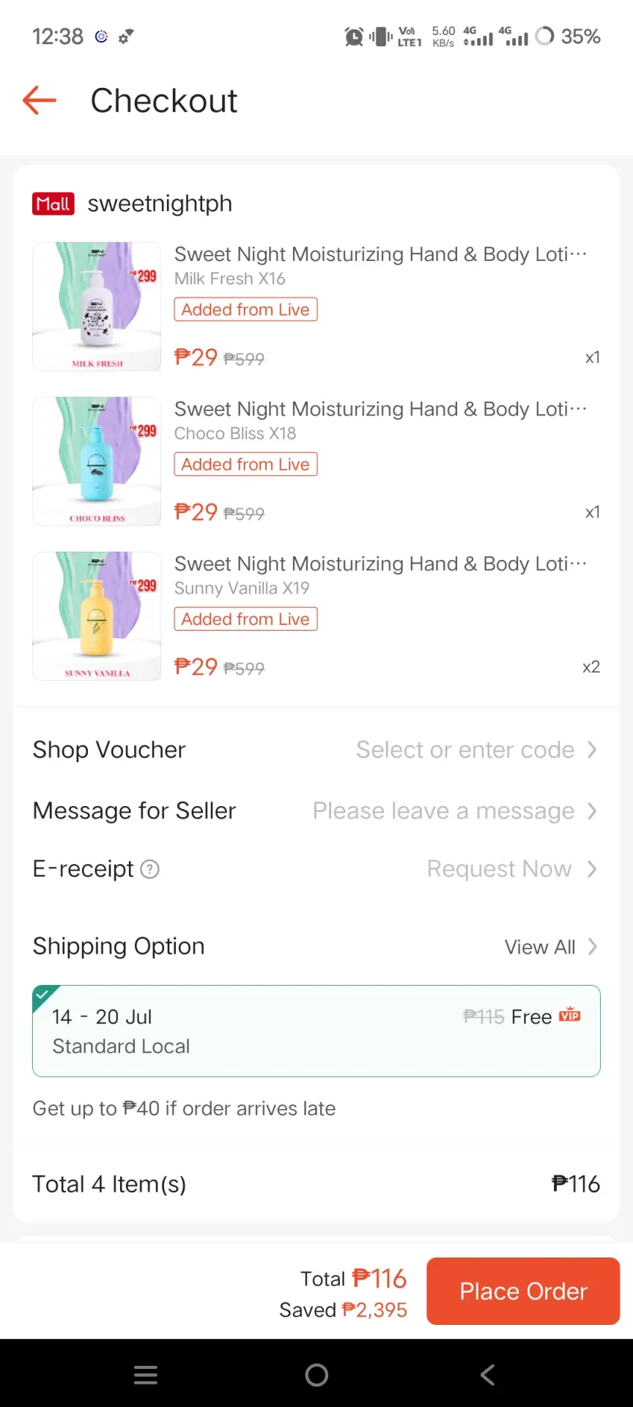Tap the Please leave a message field
Image resolution: width=633 pixels, height=1407 pixels.
tap(443, 811)
